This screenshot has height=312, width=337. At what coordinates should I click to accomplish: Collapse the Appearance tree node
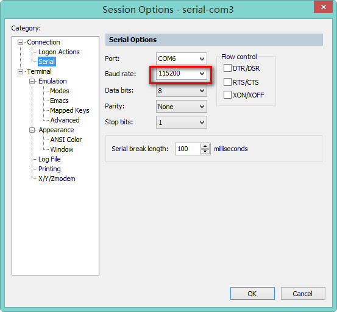tap(32, 130)
